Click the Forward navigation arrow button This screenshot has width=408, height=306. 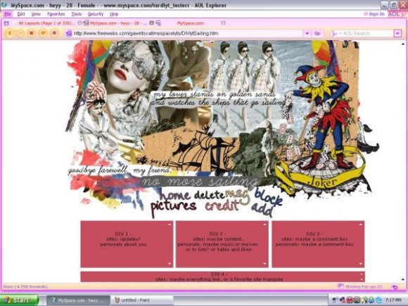[20, 33]
